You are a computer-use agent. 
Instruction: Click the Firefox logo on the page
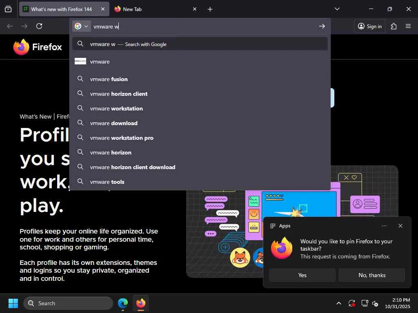tap(38, 47)
